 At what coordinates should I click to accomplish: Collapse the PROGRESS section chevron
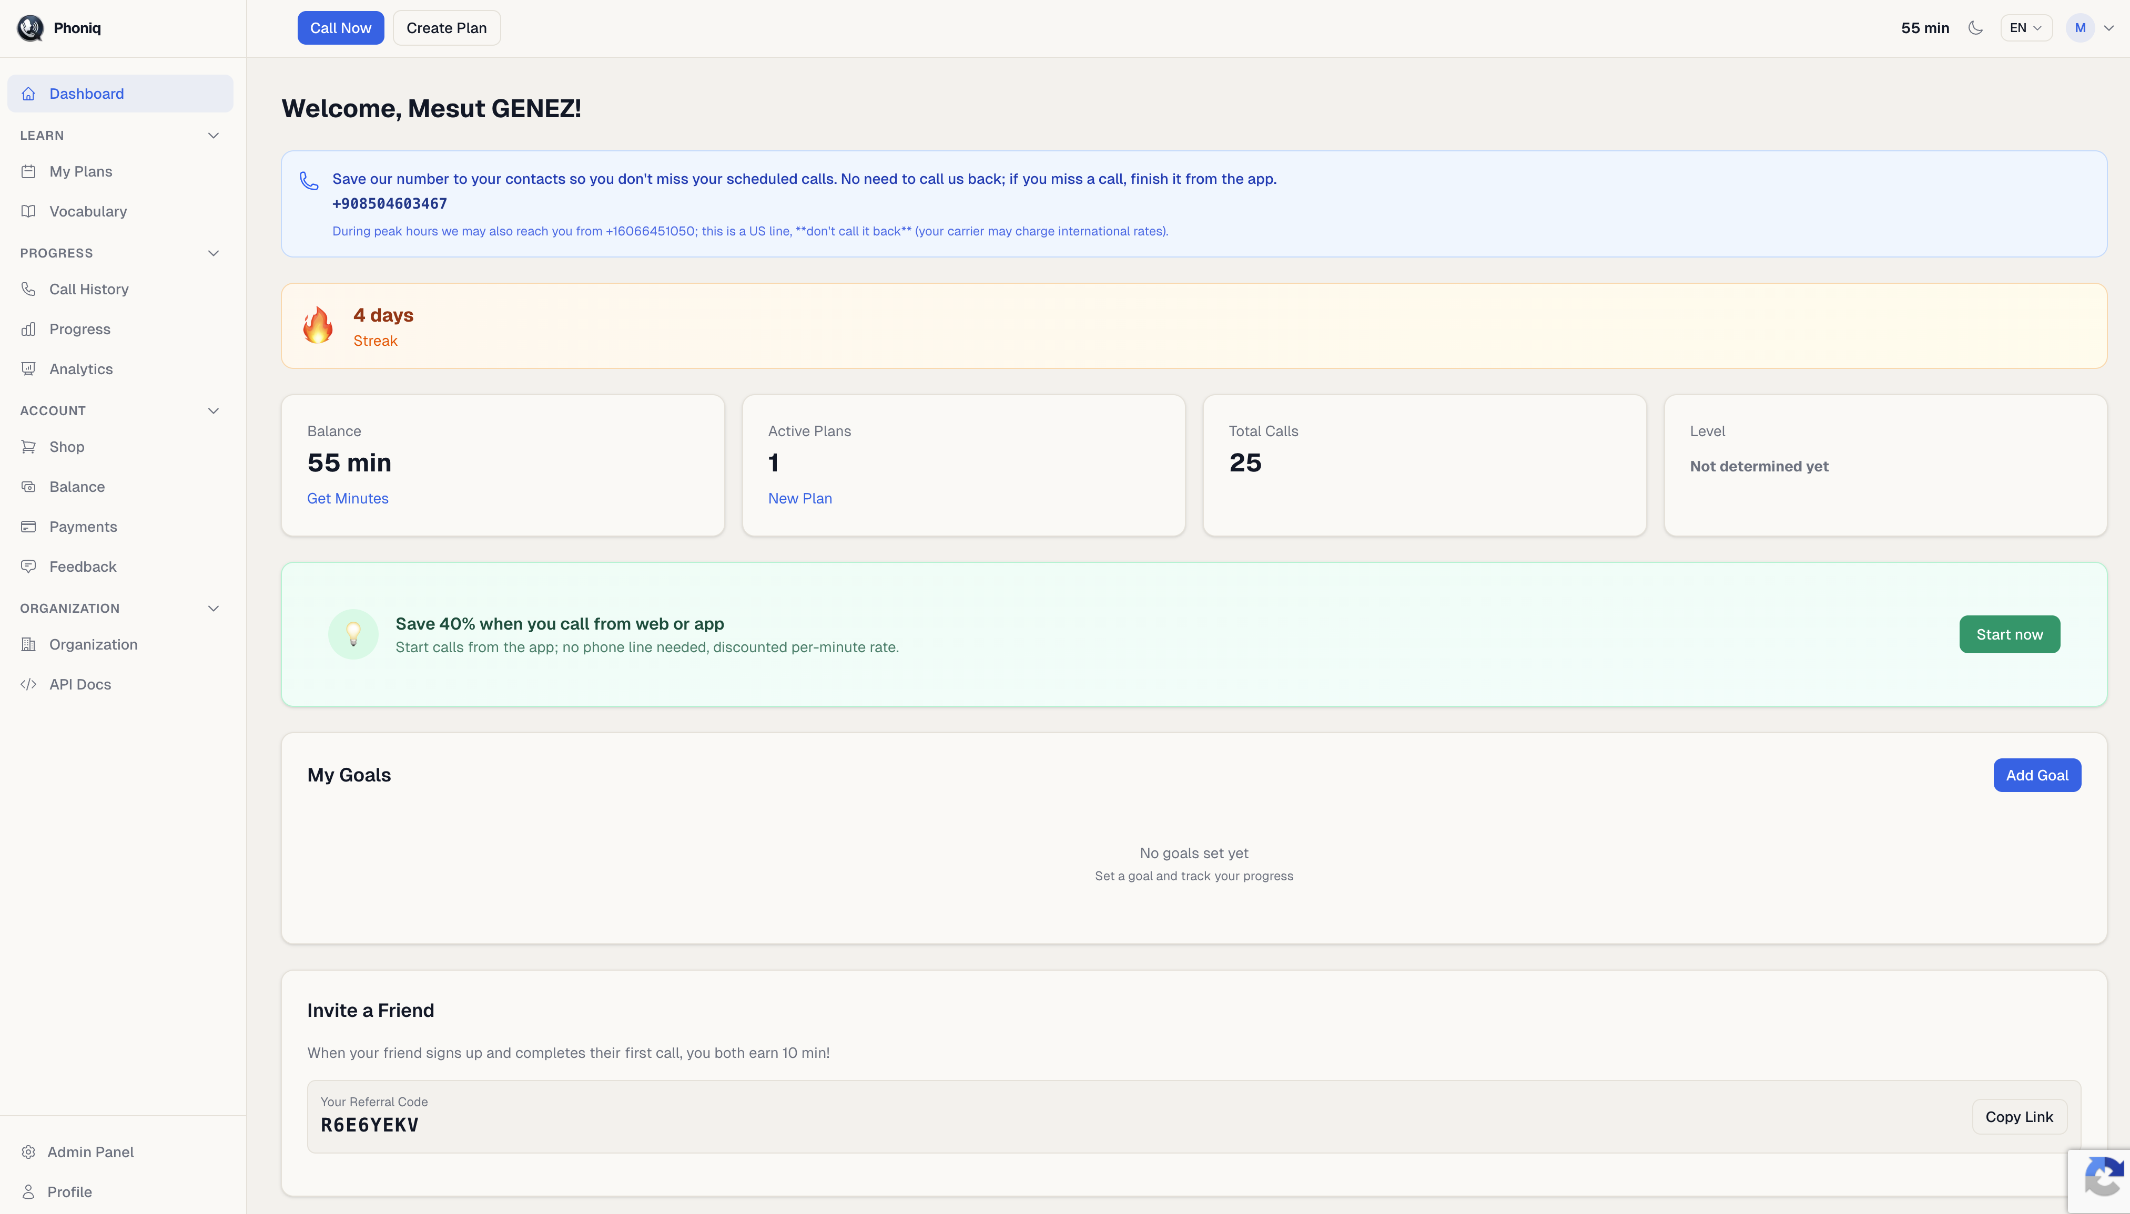pyautogui.click(x=214, y=253)
